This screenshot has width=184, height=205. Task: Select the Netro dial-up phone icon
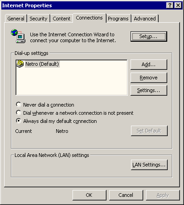coord(20,64)
